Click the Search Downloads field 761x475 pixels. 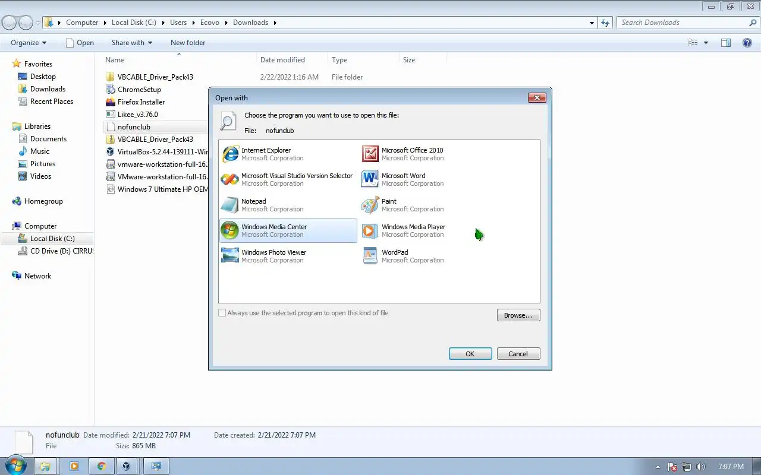coord(683,23)
